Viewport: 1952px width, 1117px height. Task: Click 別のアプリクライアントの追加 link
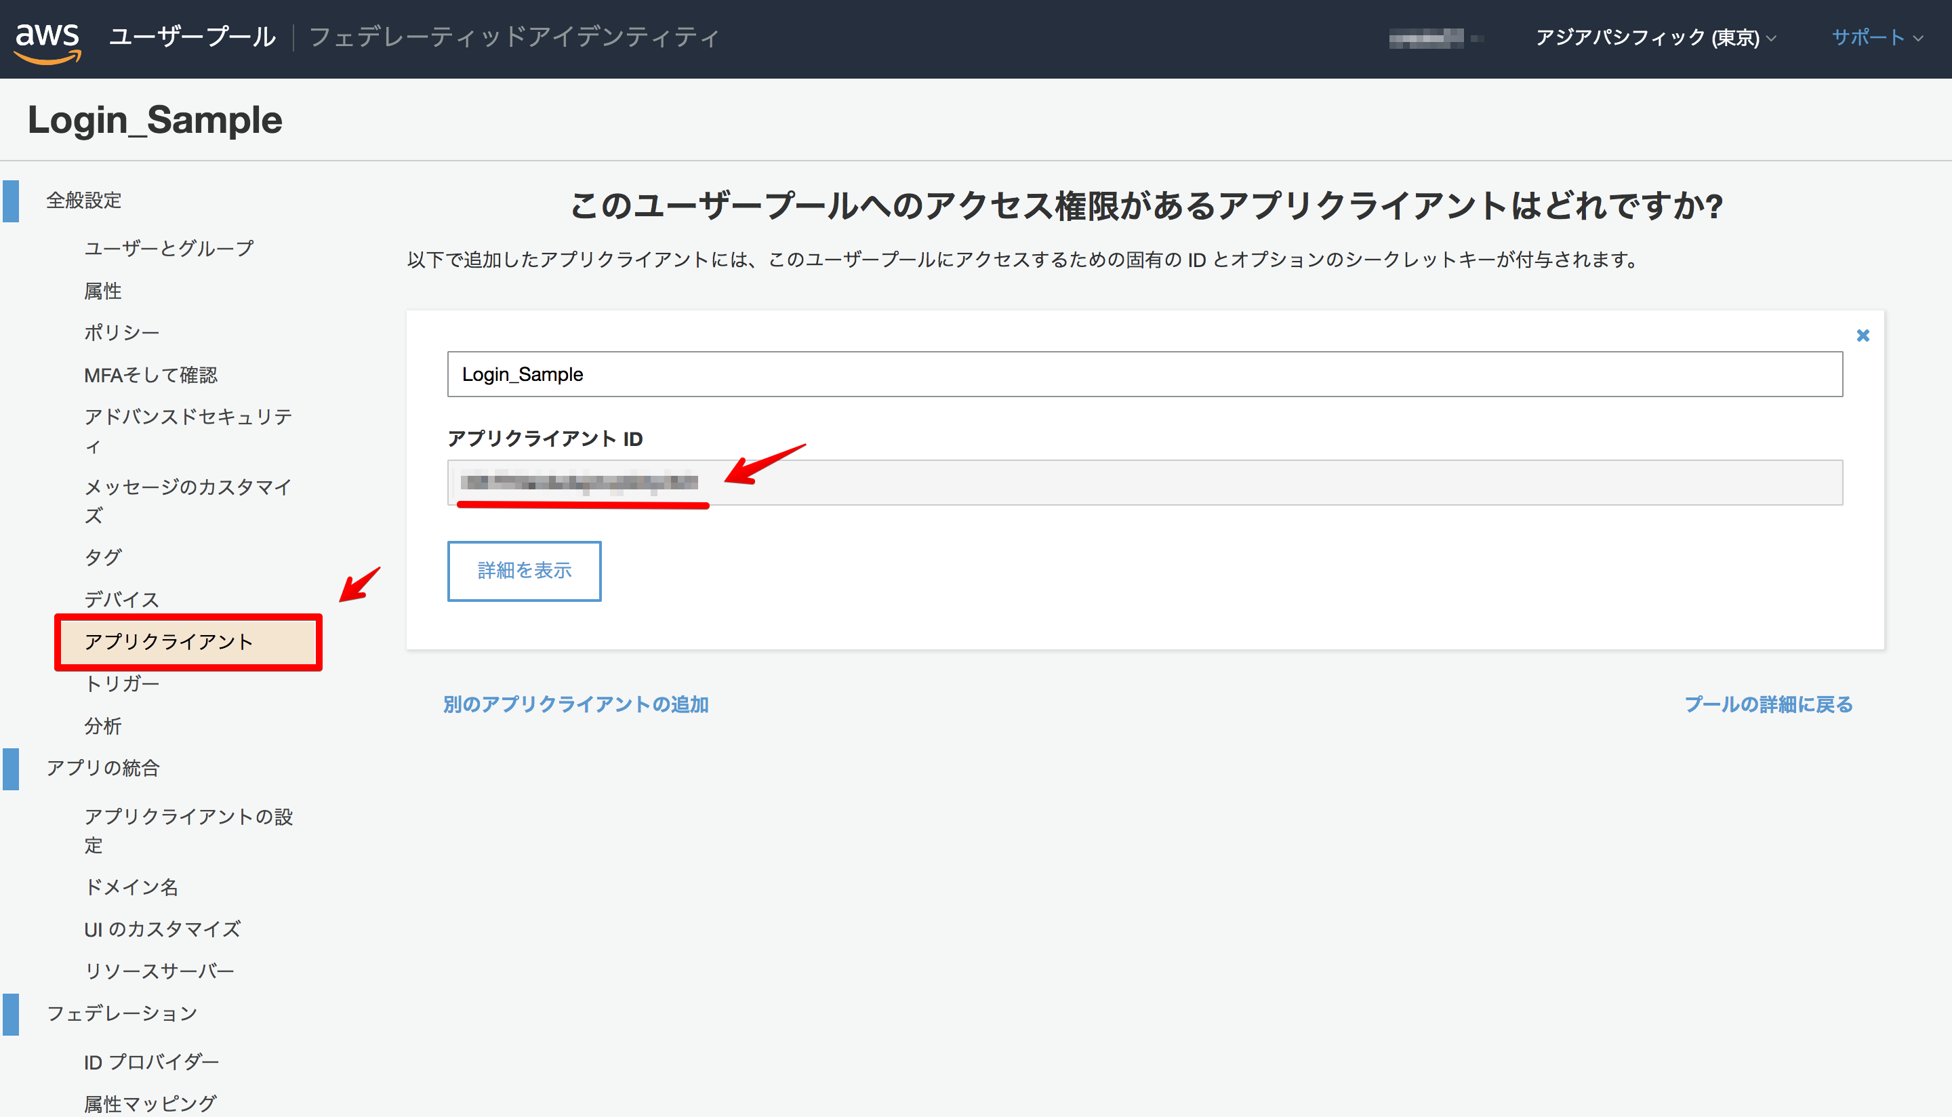coord(575,704)
